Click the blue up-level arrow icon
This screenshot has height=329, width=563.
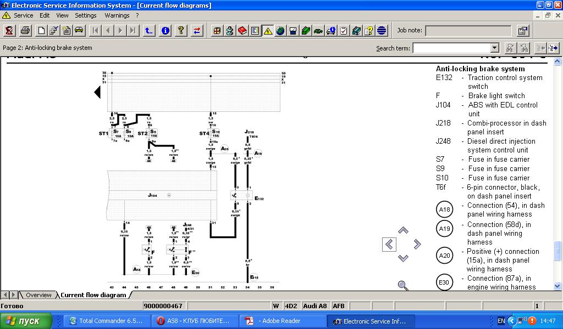[x=149, y=31]
